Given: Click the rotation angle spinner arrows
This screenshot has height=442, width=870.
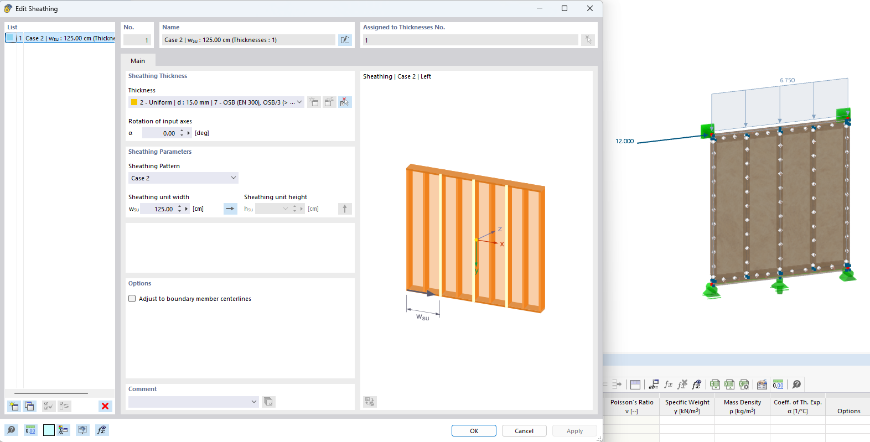Looking at the screenshot, I should point(182,133).
